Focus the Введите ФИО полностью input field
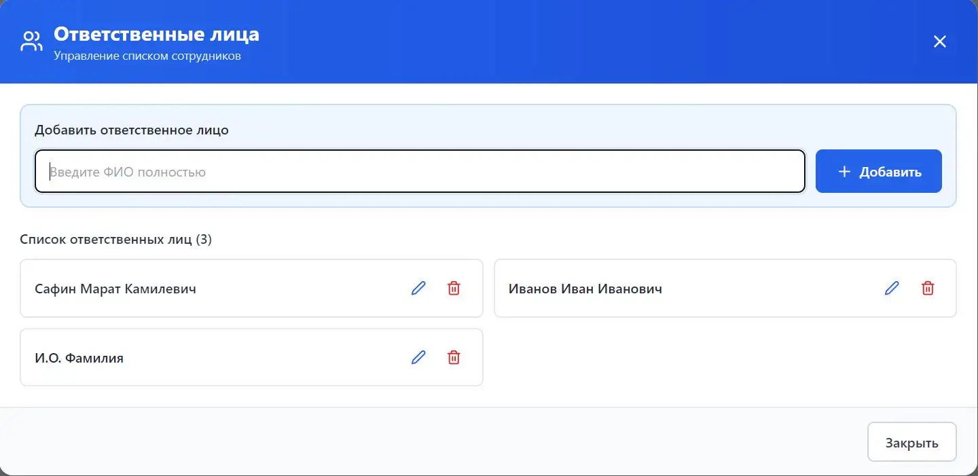978x476 pixels. 420,171
